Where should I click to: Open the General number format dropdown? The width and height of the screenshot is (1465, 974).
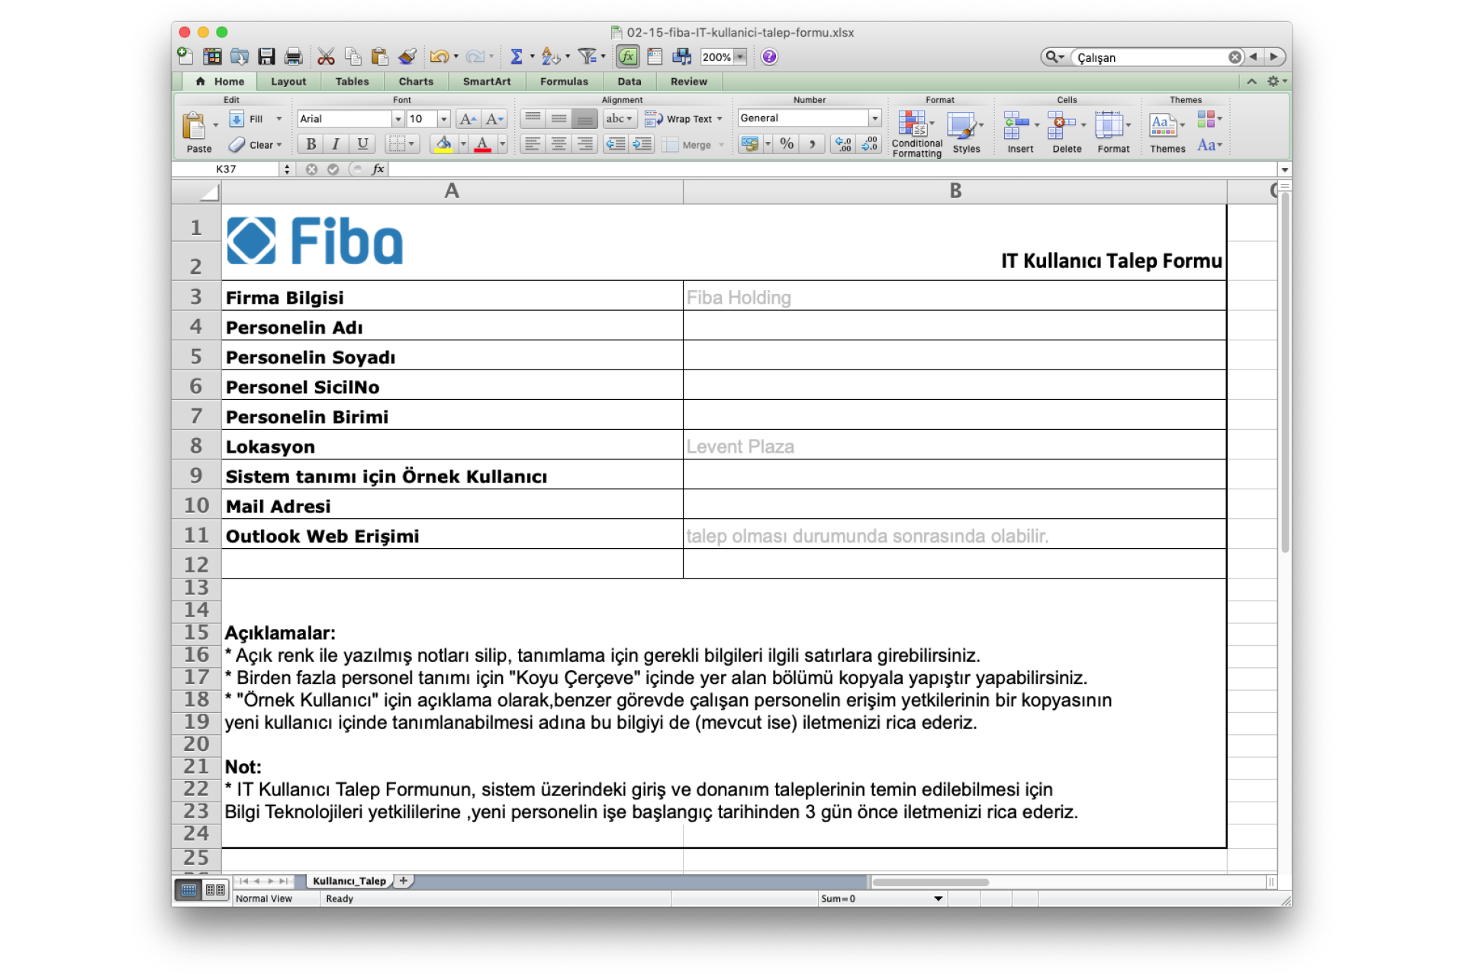coord(875,118)
